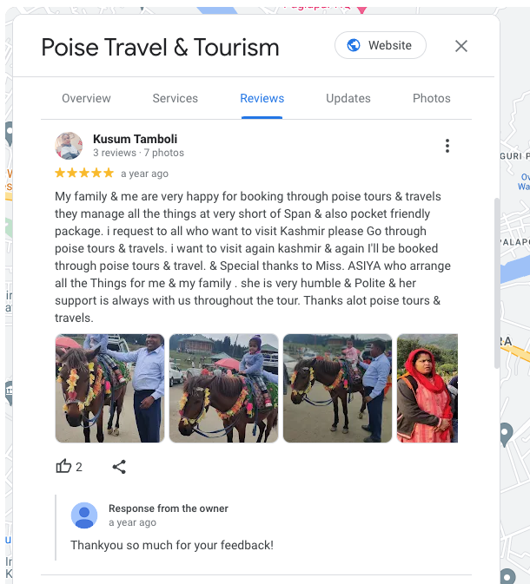
Task: Click the thumbs-up like icon
Action: tap(63, 466)
